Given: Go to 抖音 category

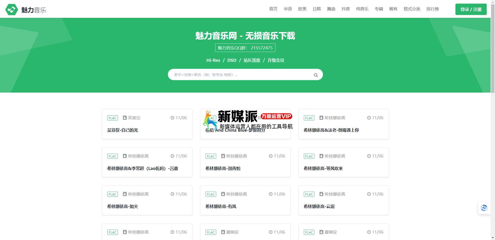Looking at the screenshot, I should coord(346,9).
